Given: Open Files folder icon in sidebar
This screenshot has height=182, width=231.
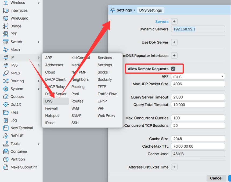Looking at the screenshot, I should (x=6, y=112).
